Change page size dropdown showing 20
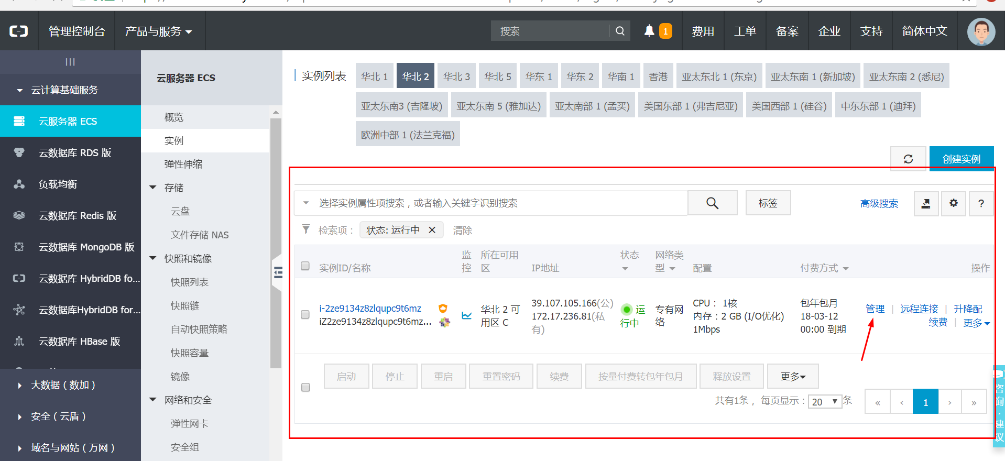 pos(825,401)
